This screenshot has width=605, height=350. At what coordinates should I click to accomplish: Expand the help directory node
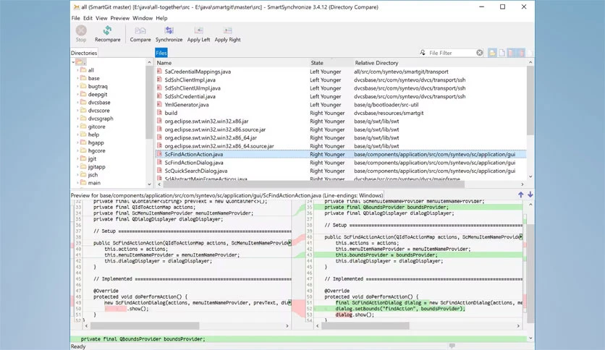tap(77, 135)
